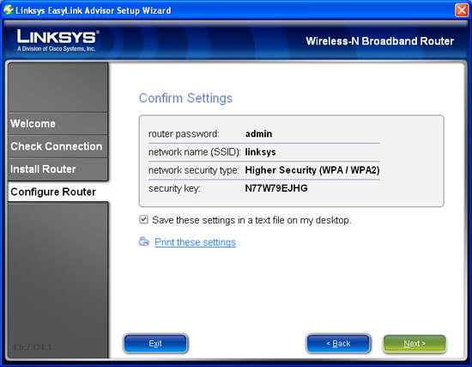Open the Print these settings link

pyautogui.click(x=195, y=242)
